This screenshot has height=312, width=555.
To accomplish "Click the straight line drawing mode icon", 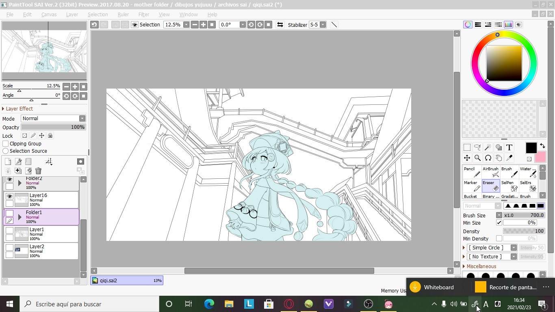I will pos(334,25).
